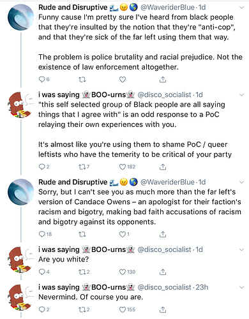This screenshot has width=249, height=319.
Task: Open the wave avatar of the first tweet
Action: pyautogui.click(x=21, y=17)
